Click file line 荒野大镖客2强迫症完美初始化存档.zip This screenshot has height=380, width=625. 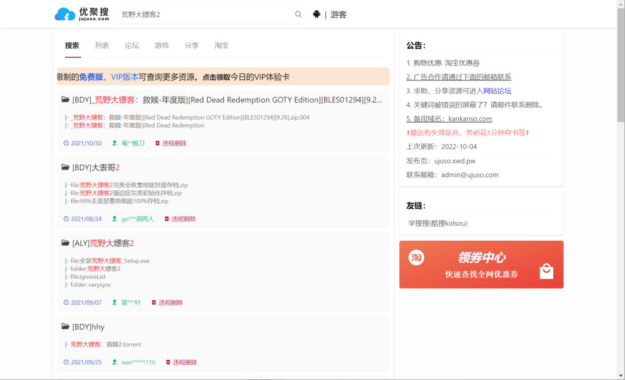coord(123,193)
